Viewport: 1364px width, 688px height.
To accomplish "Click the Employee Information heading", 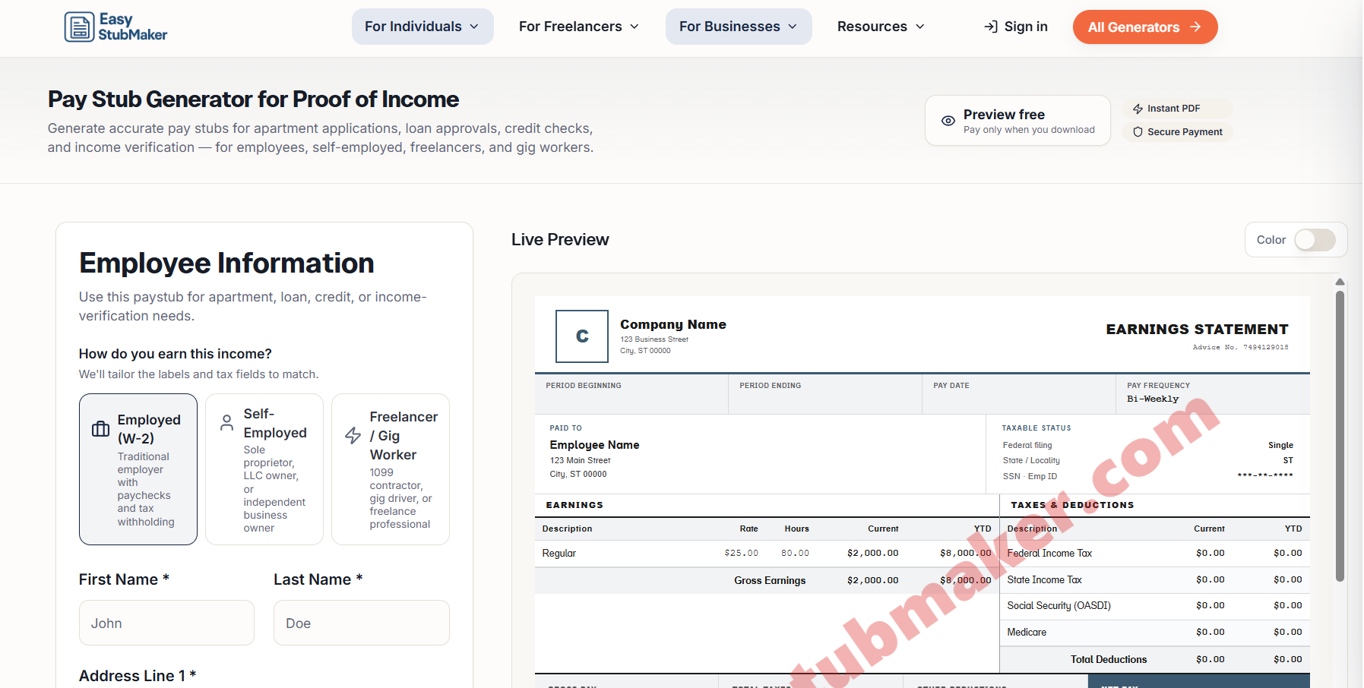I will point(226,264).
